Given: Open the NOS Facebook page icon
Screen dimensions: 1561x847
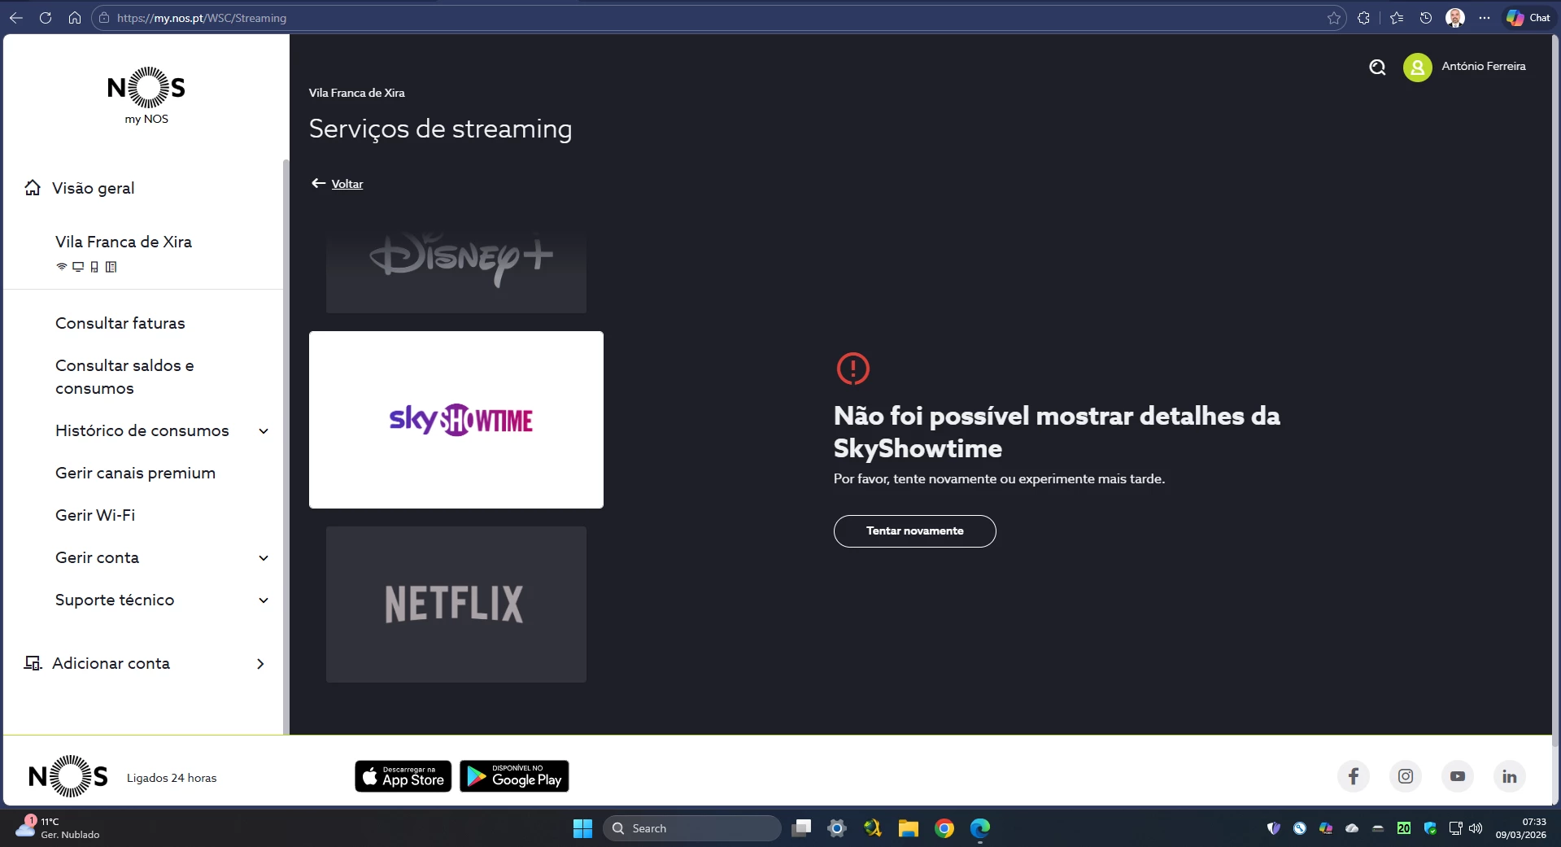Looking at the screenshot, I should pyautogui.click(x=1354, y=776).
